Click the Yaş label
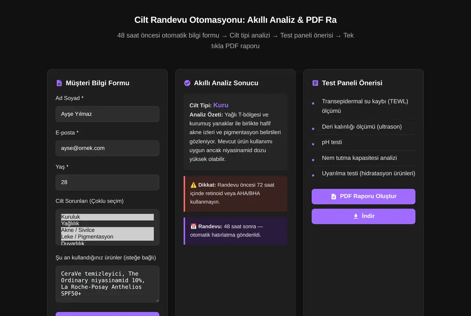 point(62,167)
